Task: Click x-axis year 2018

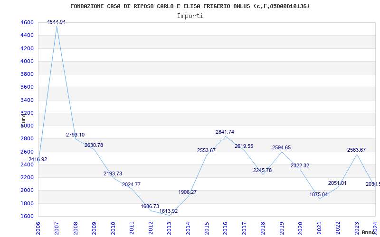Action: [263, 228]
